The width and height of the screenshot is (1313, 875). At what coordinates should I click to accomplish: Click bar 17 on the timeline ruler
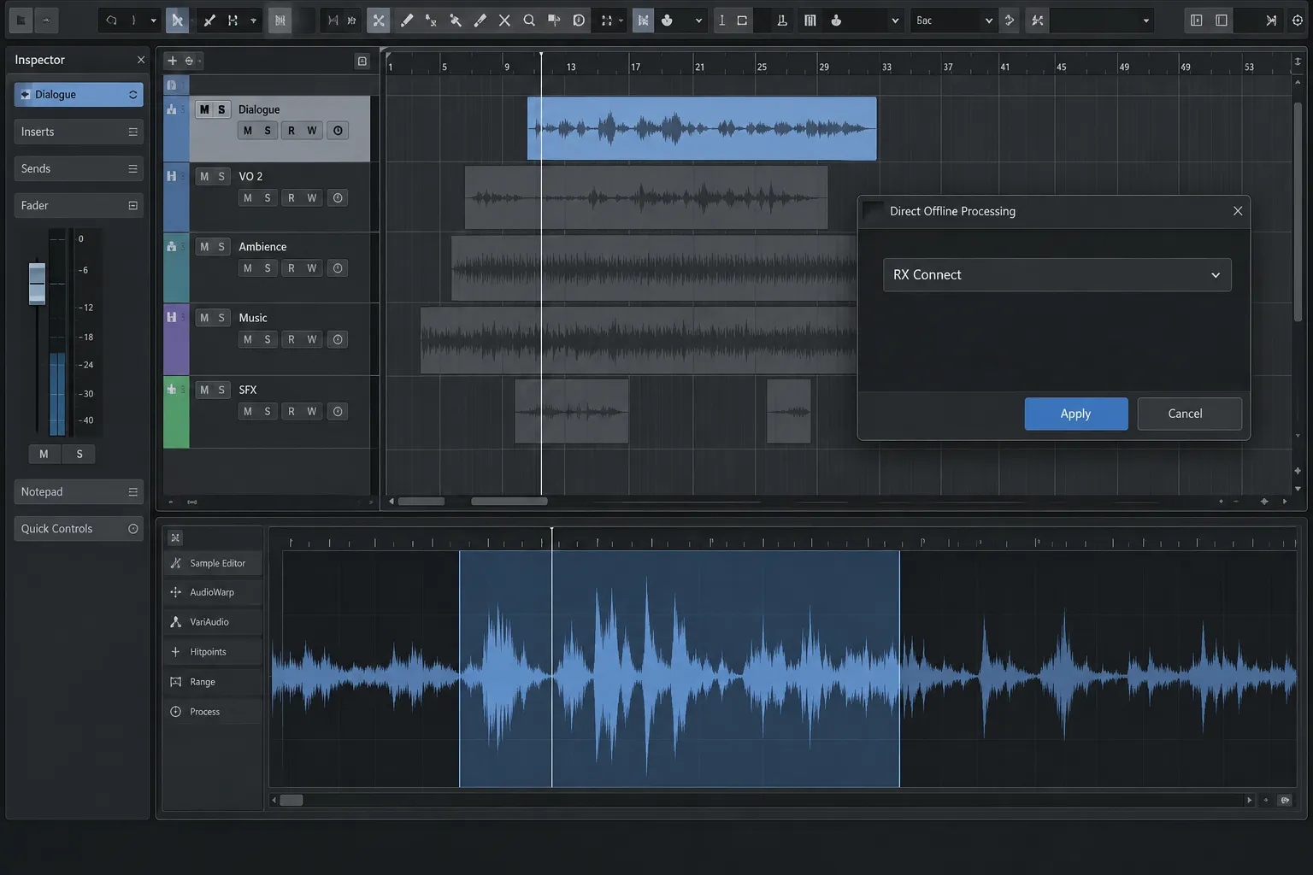pos(634,66)
